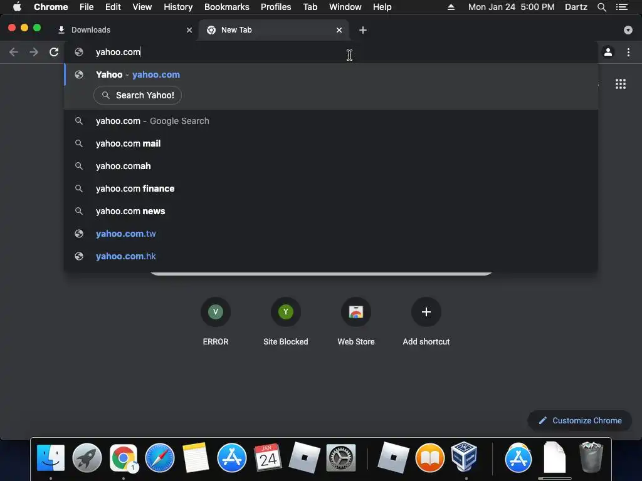This screenshot has height=481, width=642.
Task: Open the Site Blocked shortcut
Action: tap(286, 321)
